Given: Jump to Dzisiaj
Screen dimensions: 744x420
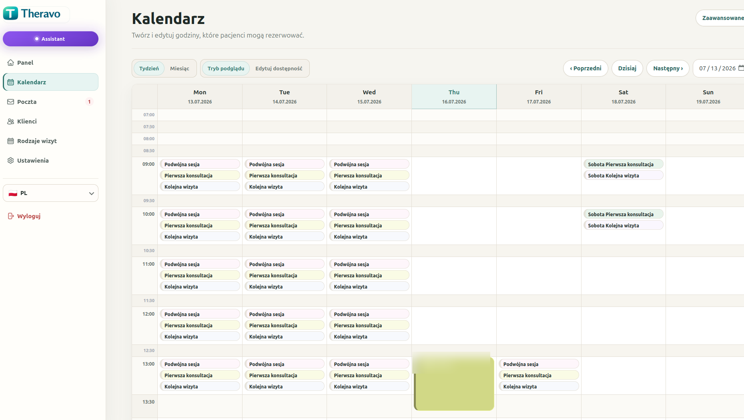Looking at the screenshot, I should 627,68.
